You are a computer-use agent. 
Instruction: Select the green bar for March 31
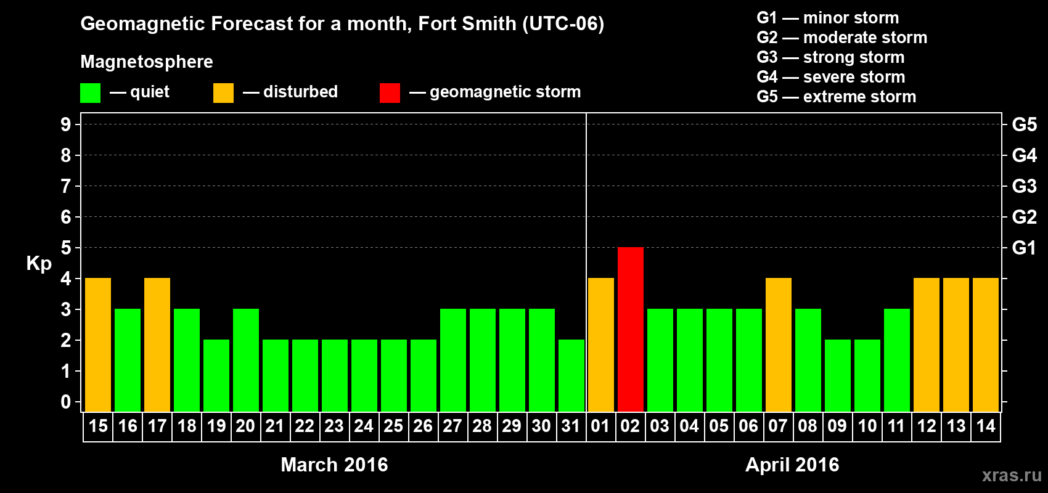[x=571, y=375]
